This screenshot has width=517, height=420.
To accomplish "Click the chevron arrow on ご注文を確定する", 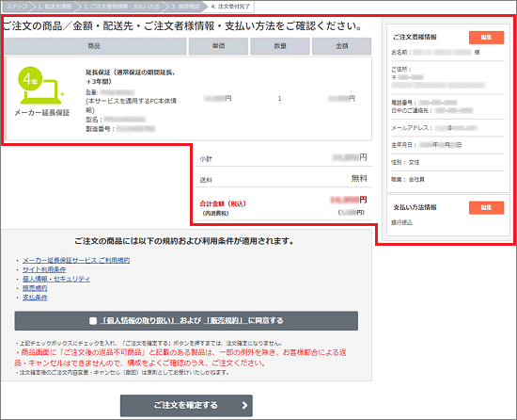I will (x=244, y=406).
